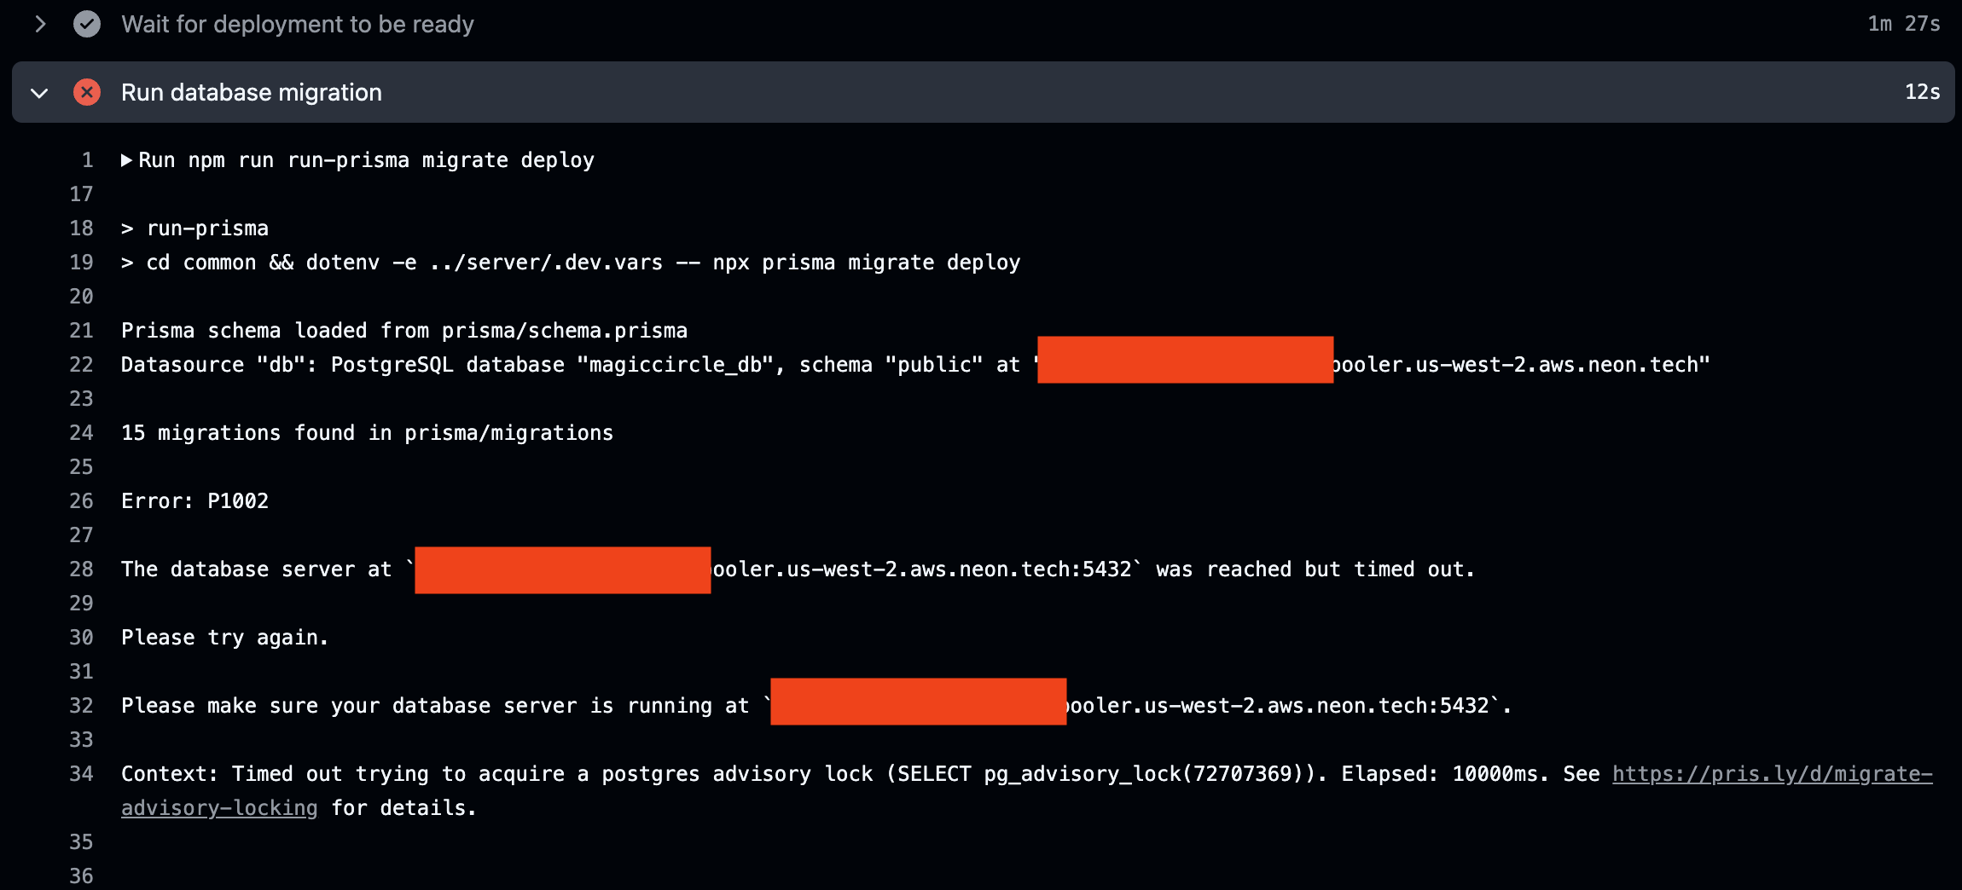This screenshot has height=890, width=1962.
Task: Expand the Run npm command disclosure triangle
Action: 127,160
